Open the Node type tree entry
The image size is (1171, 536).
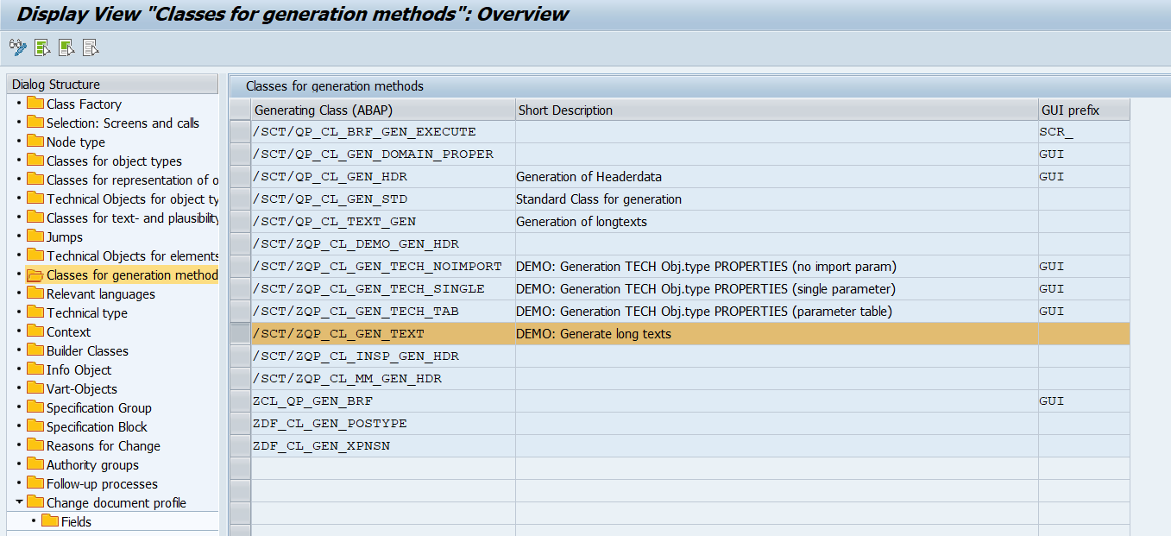click(x=76, y=142)
